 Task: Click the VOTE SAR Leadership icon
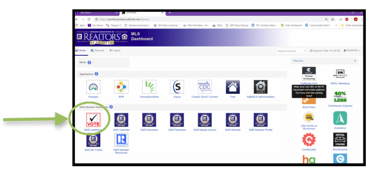pyautogui.click(x=93, y=120)
